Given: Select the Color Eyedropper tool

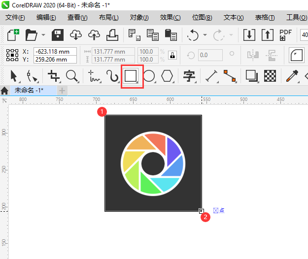Looking at the screenshot, I should 292,76.
